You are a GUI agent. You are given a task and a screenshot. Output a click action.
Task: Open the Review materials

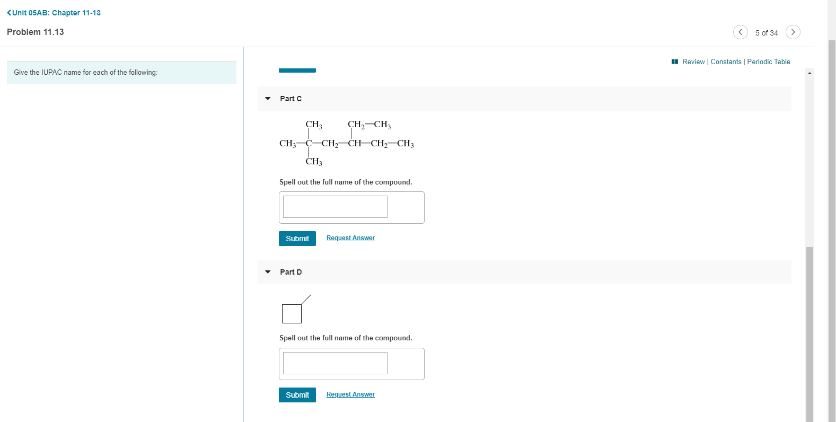(692, 61)
